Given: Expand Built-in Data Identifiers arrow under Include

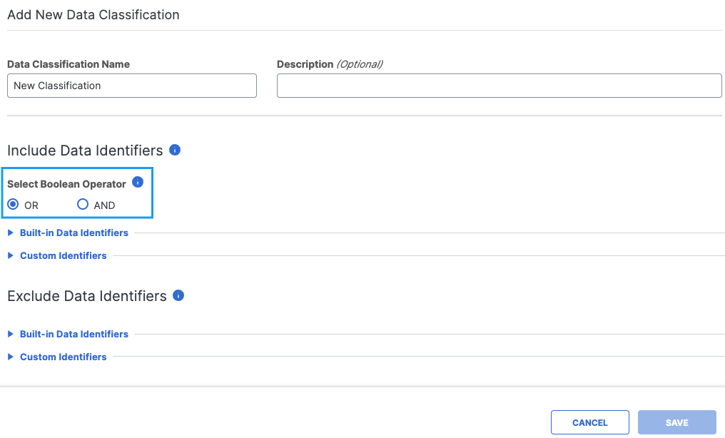Looking at the screenshot, I should tap(11, 233).
